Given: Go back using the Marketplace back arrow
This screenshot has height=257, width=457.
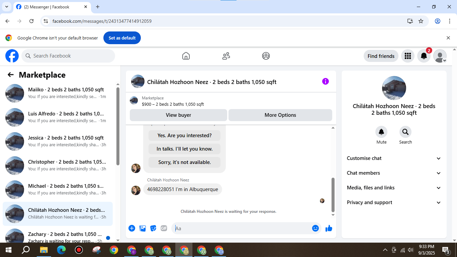Looking at the screenshot, I should point(11,75).
